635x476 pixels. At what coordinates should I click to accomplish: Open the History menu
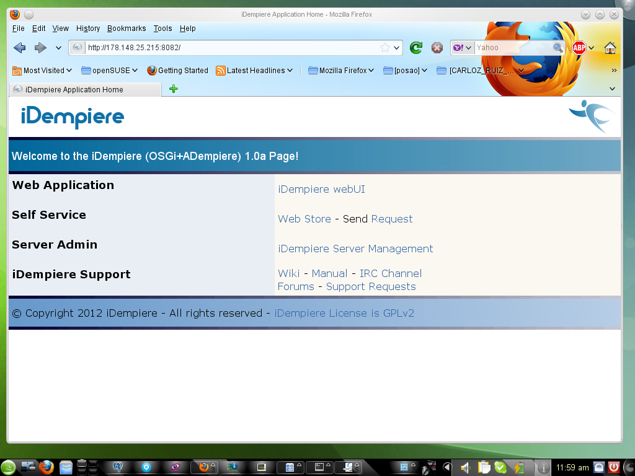pos(88,29)
